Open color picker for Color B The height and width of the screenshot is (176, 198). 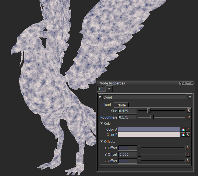pos(183,135)
